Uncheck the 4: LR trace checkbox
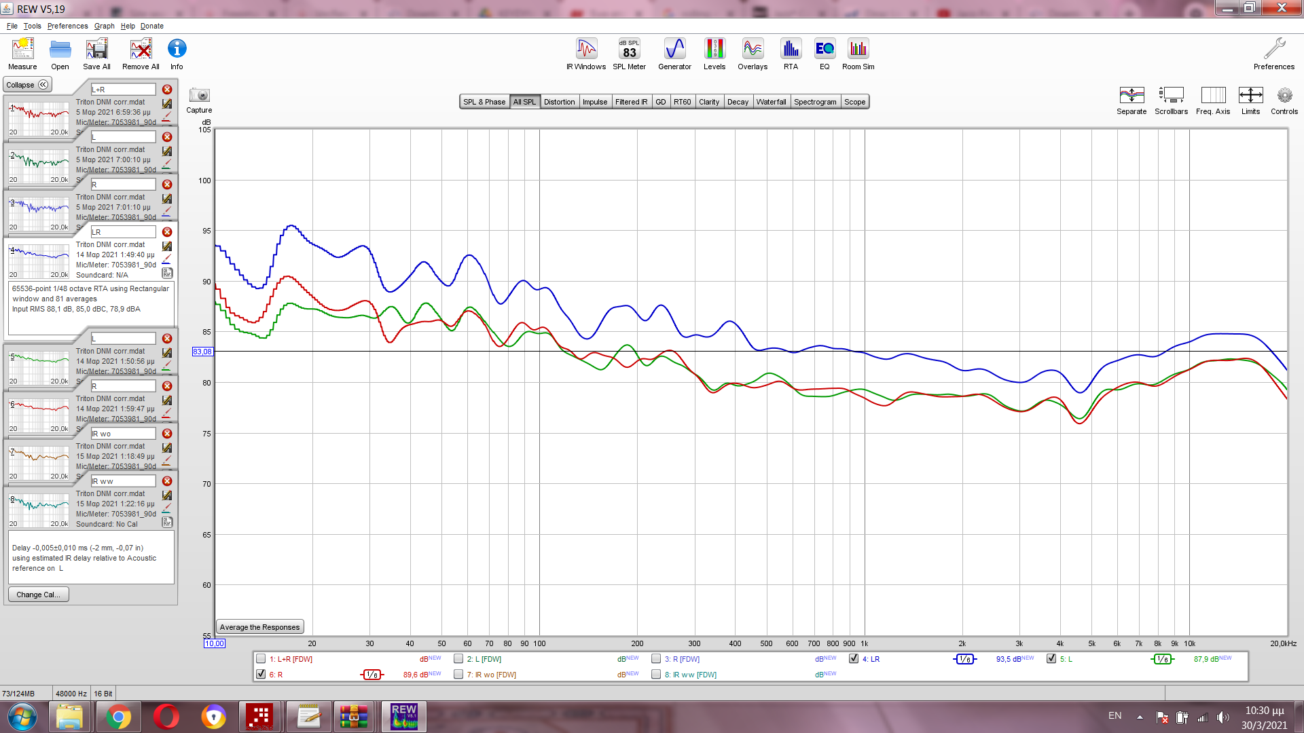This screenshot has height=733, width=1304. tap(854, 658)
